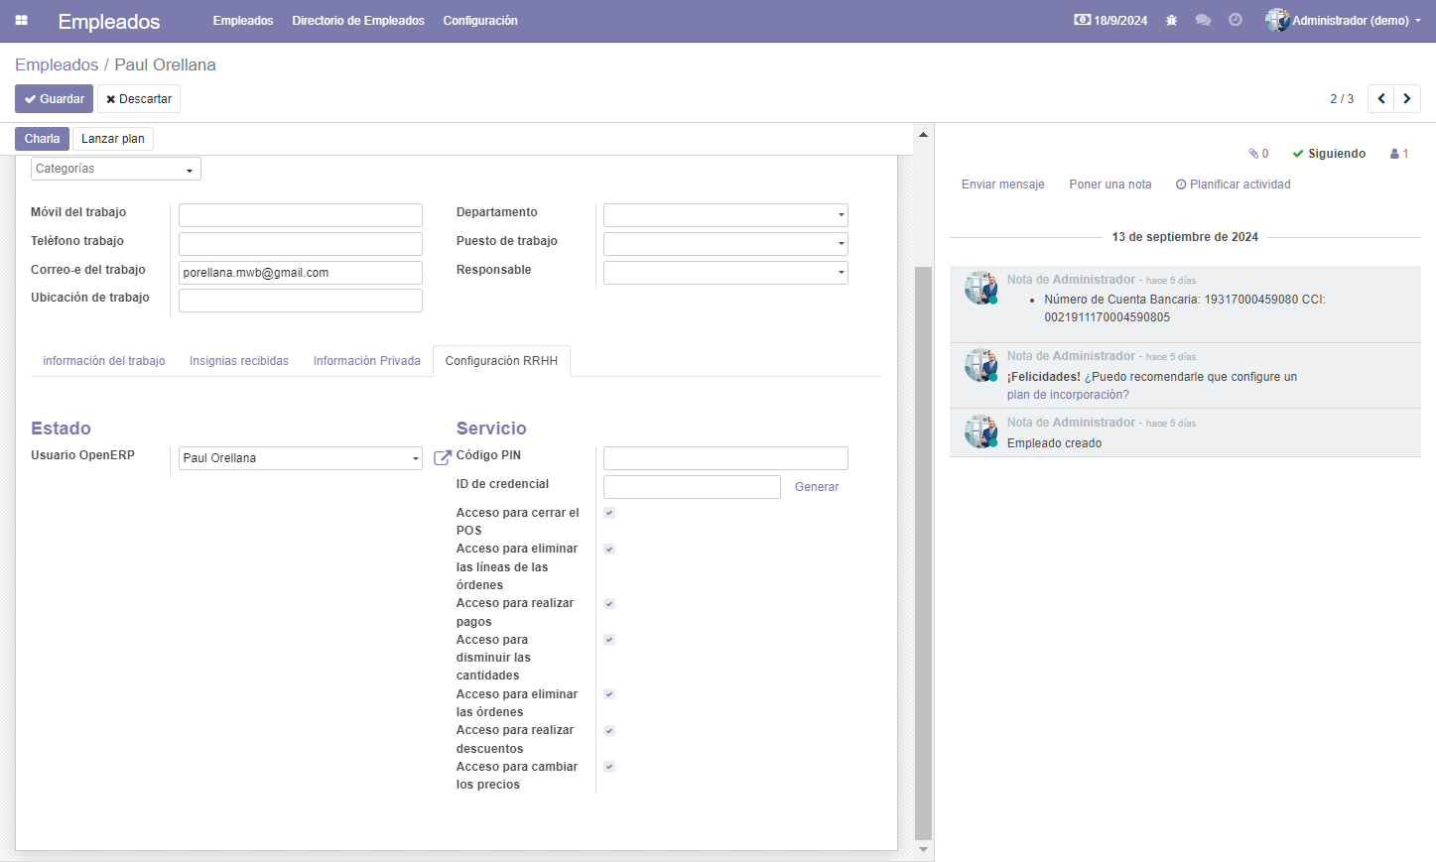
Task: Open Usuario OpenERP dropdown Paul Orellana
Action: [301, 458]
